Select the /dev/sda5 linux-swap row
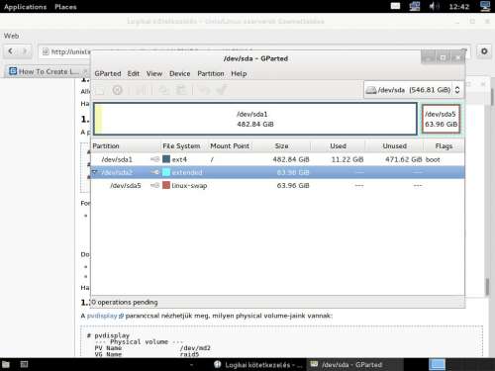Image resolution: width=495 pixels, height=371 pixels. point(278,185)
